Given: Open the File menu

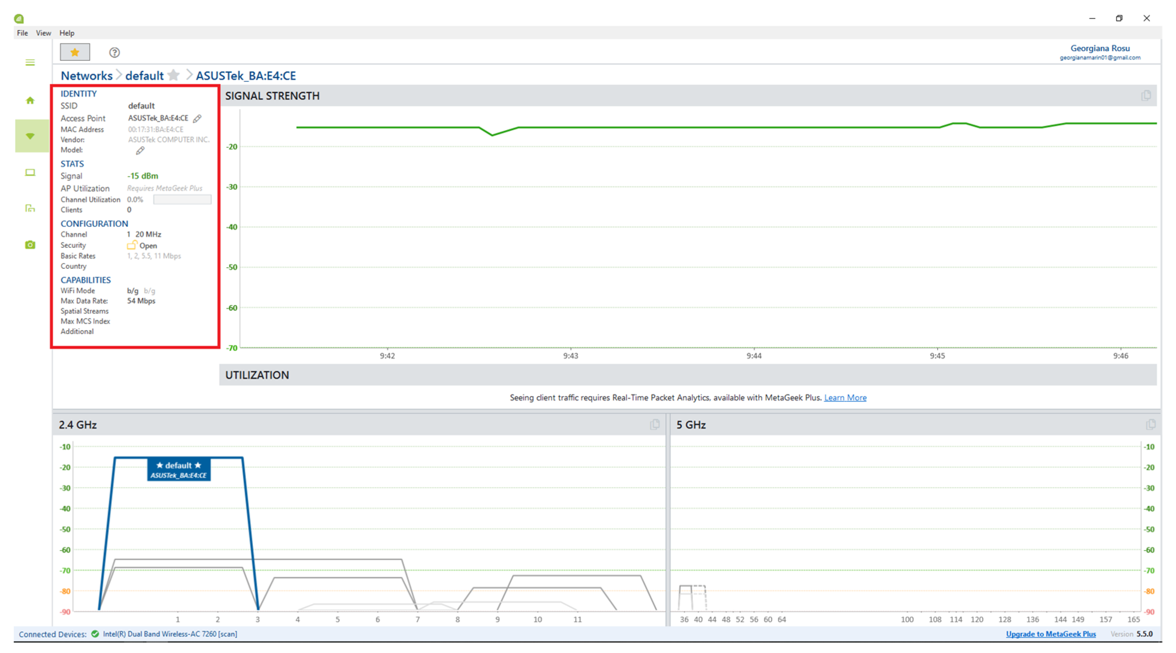Looking at the screenshot, I should click(22, 33).
